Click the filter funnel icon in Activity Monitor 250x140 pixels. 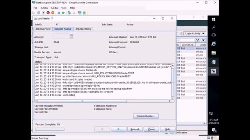pos(198,40)
